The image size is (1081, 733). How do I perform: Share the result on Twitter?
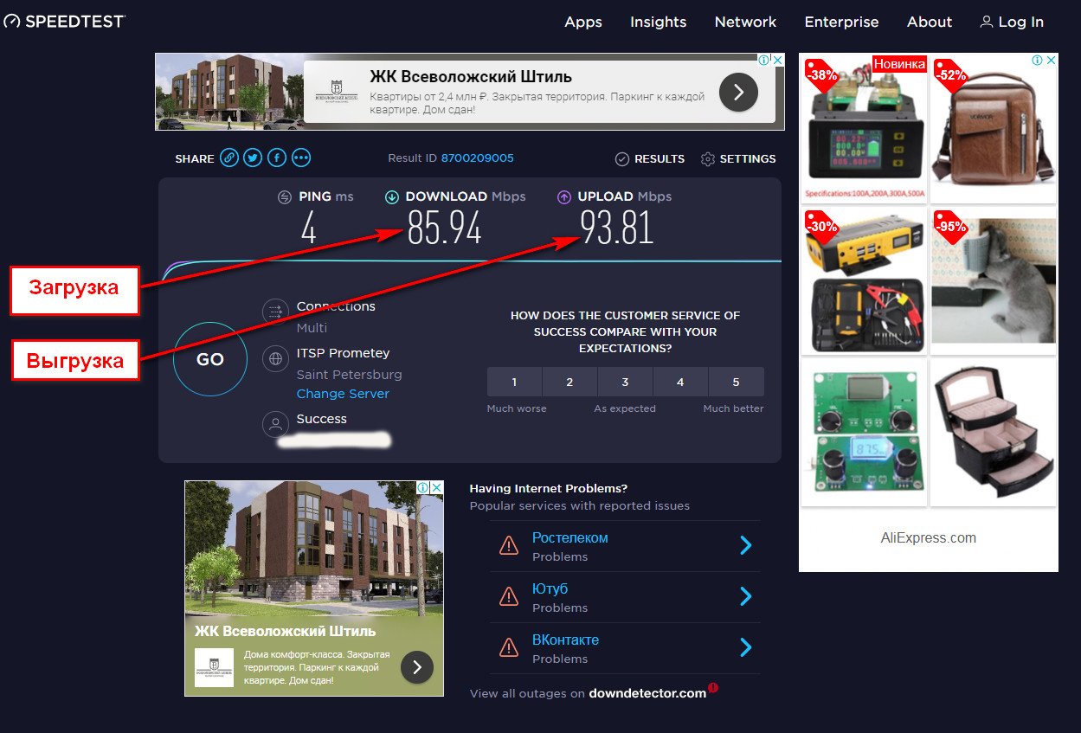tap(253, 158)
